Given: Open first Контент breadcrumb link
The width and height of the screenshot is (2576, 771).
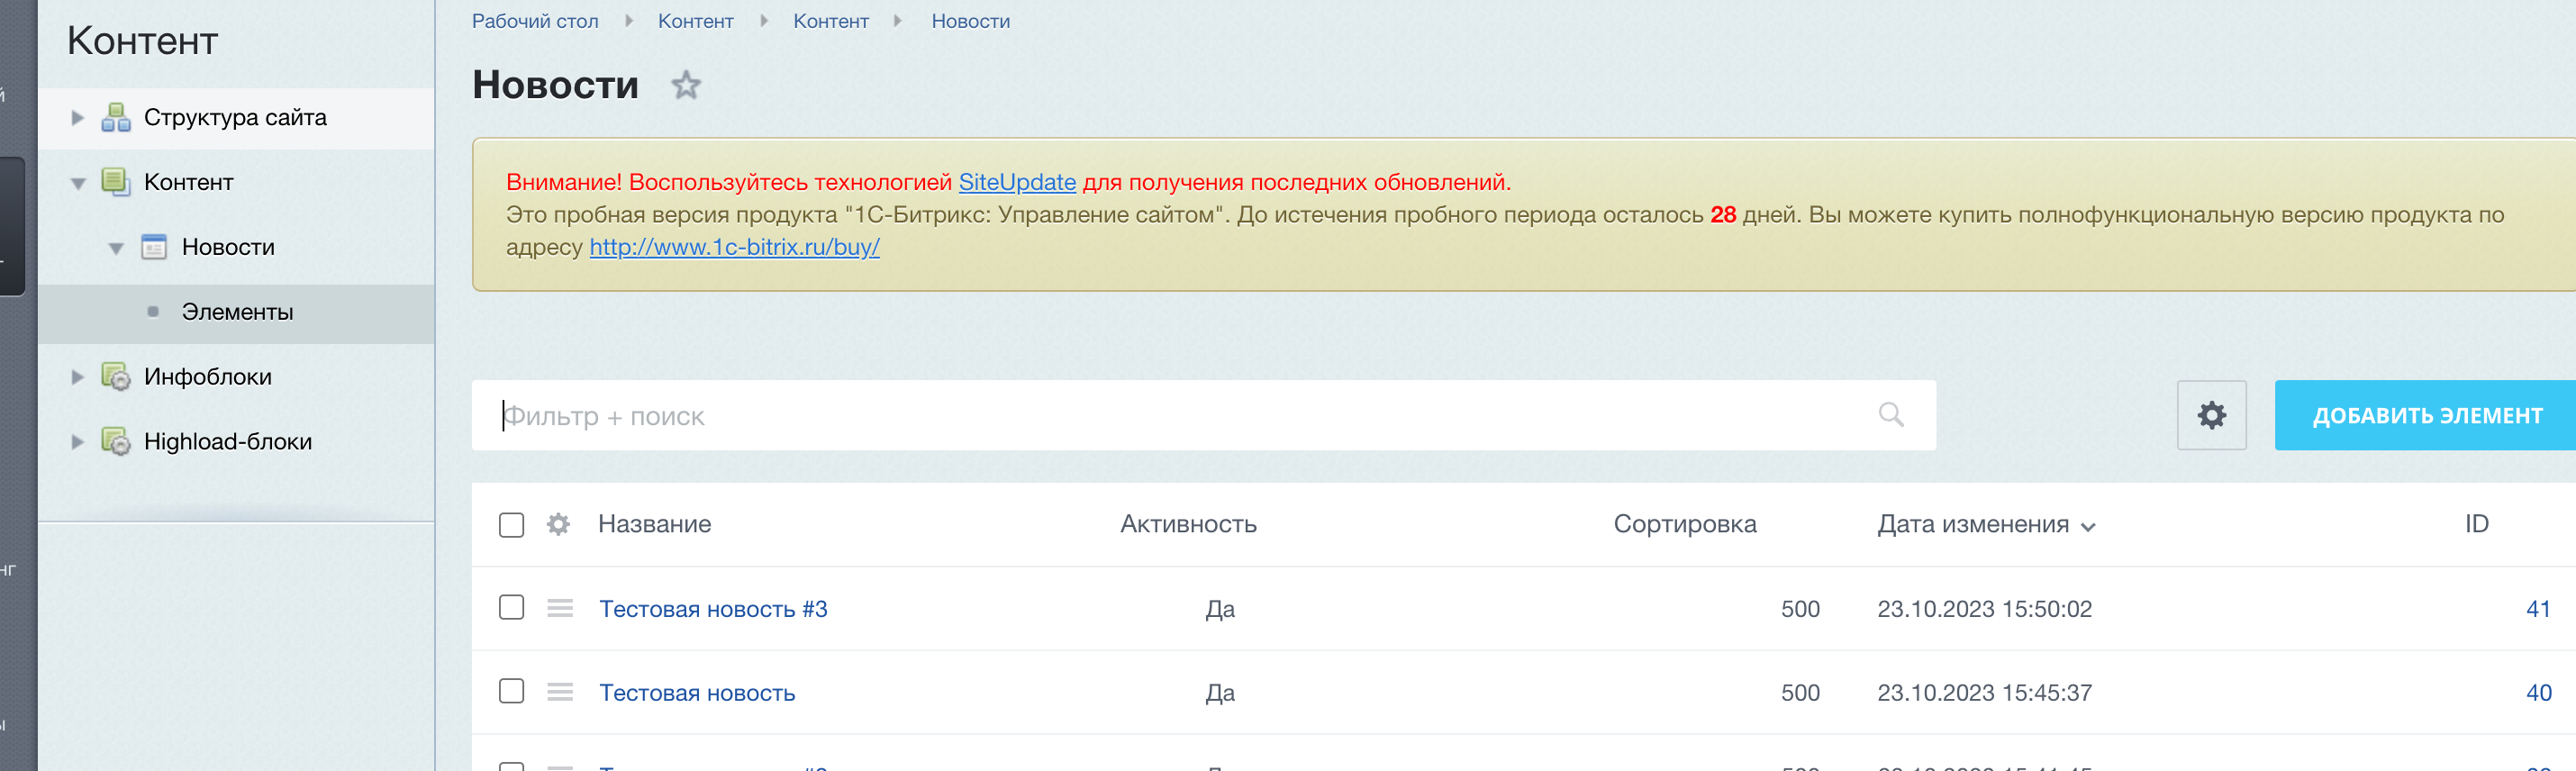Looking at the screenshot, I should [696, 21].
